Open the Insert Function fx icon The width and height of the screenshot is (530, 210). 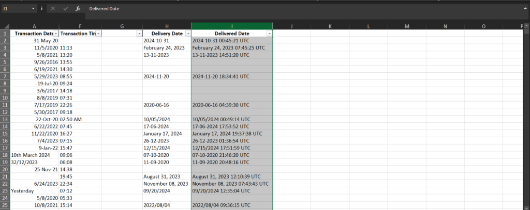pyautogui.click(x=78, y=9)
